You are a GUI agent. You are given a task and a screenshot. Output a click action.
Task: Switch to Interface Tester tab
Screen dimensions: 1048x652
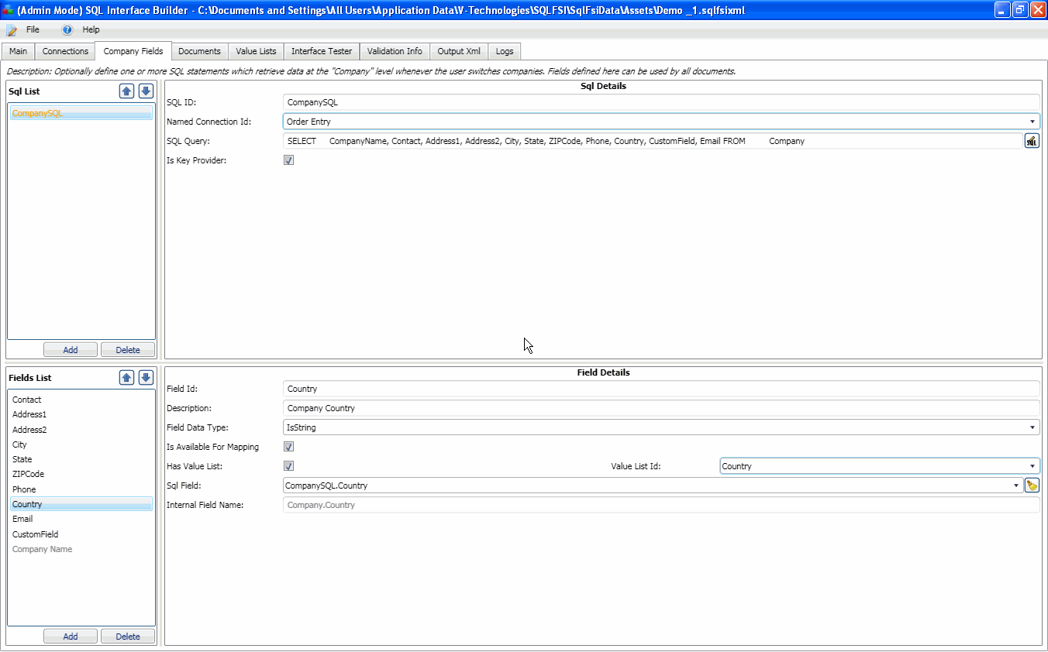[322, 52]
